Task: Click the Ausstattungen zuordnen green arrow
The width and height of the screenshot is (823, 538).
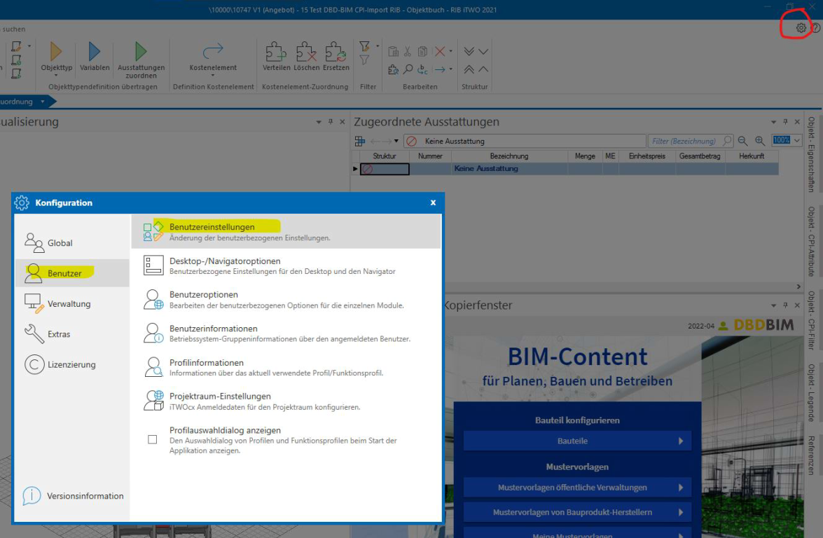Action: click(x=141, y=51)
